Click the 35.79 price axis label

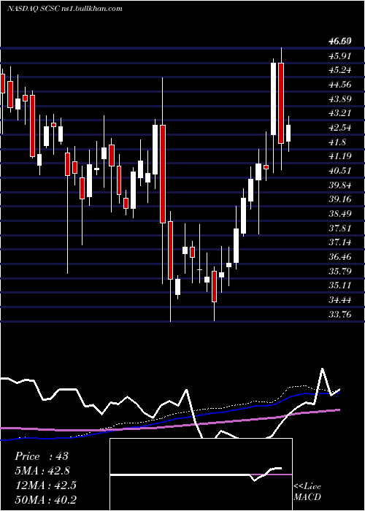(340, 271)
